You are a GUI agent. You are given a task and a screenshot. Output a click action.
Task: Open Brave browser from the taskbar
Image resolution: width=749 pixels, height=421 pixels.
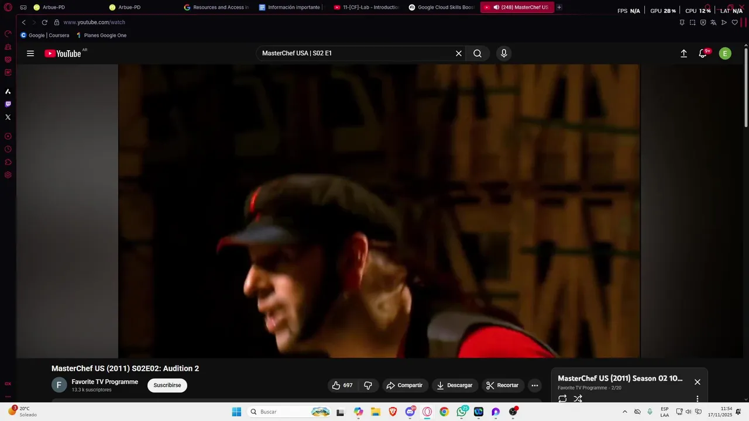(x=393, y=412)
